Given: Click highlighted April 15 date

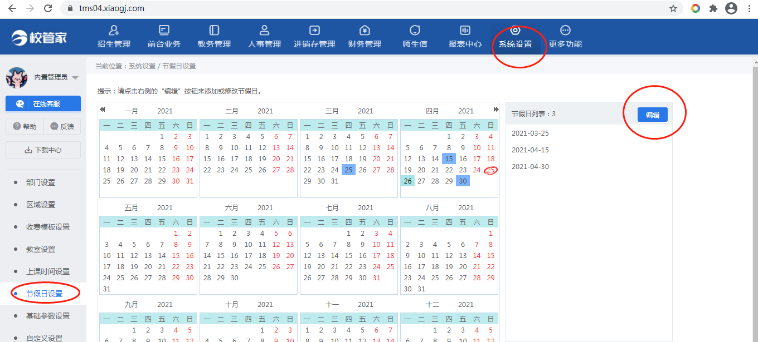Looking at the screenshot, I should (449, 159).
